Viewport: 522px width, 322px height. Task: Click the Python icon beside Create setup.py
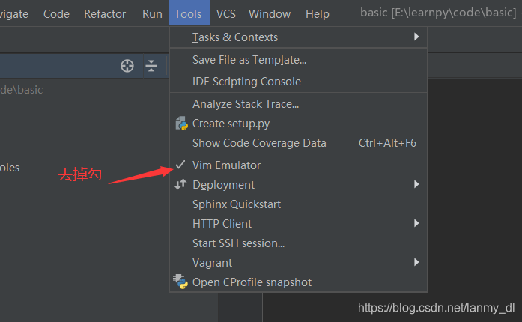click(181, 124)
